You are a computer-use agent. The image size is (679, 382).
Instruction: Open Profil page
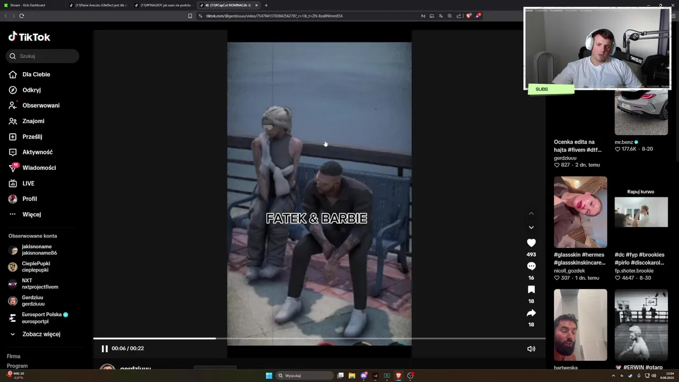29,199
